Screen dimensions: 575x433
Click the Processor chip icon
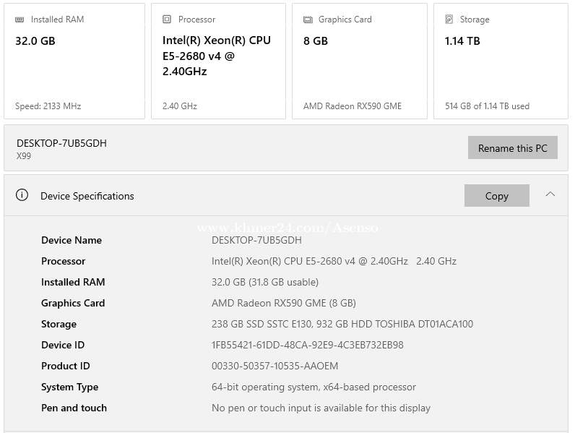coord(167,20)
